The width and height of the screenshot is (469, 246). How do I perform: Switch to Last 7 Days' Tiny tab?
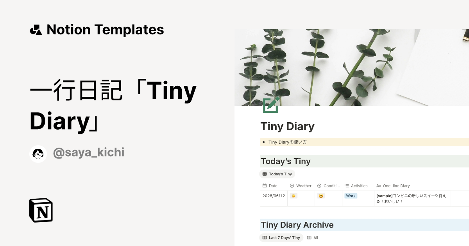(281, 238)
